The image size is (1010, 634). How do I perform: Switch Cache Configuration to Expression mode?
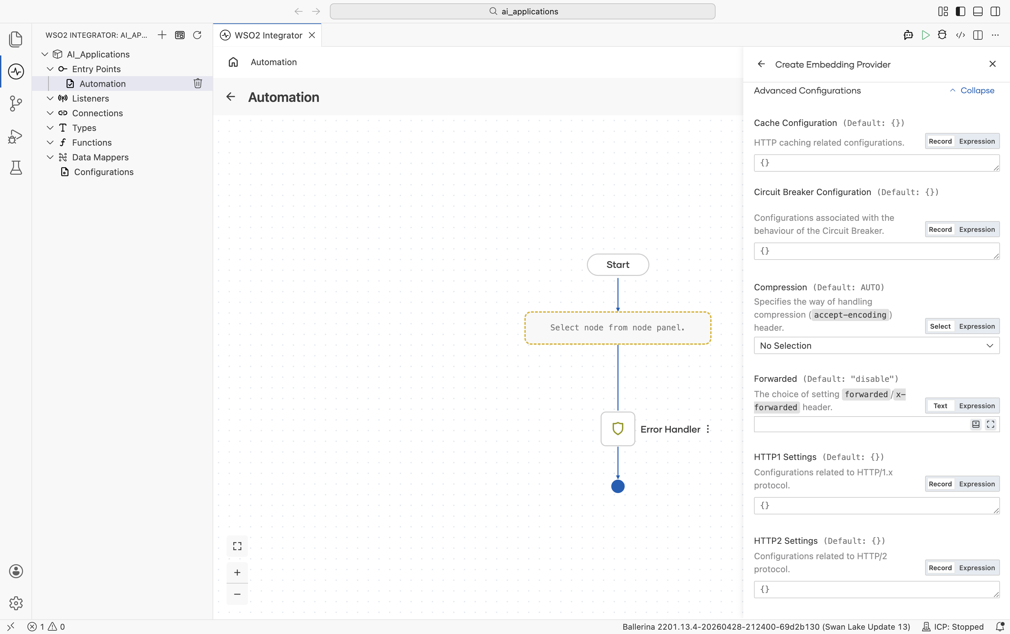tap(977, 141)
